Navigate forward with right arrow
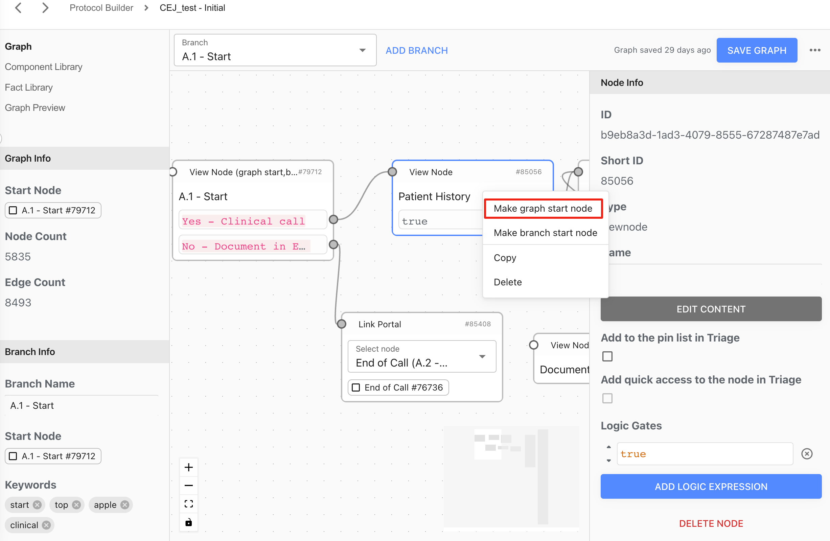The height and width of the screenshot is (541, 830). click(45, 8)
